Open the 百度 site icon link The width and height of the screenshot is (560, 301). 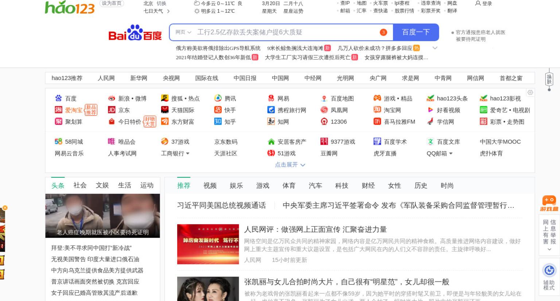pos(58,98)
